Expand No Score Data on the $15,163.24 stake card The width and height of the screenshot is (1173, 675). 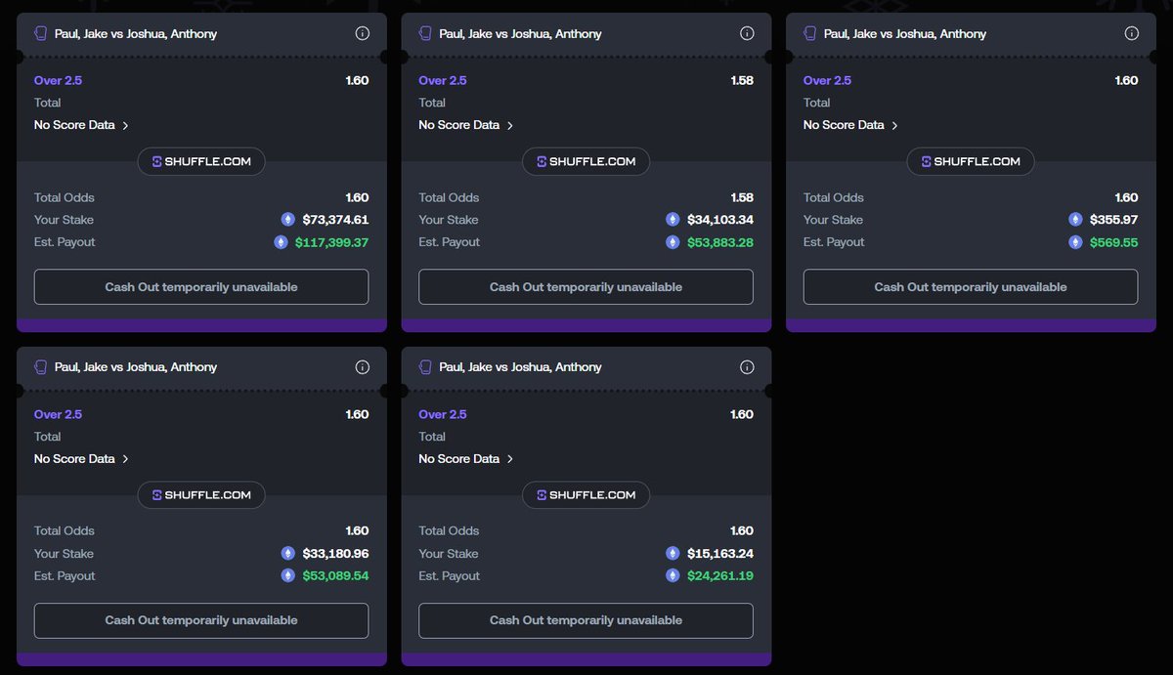tap(466, 459)
